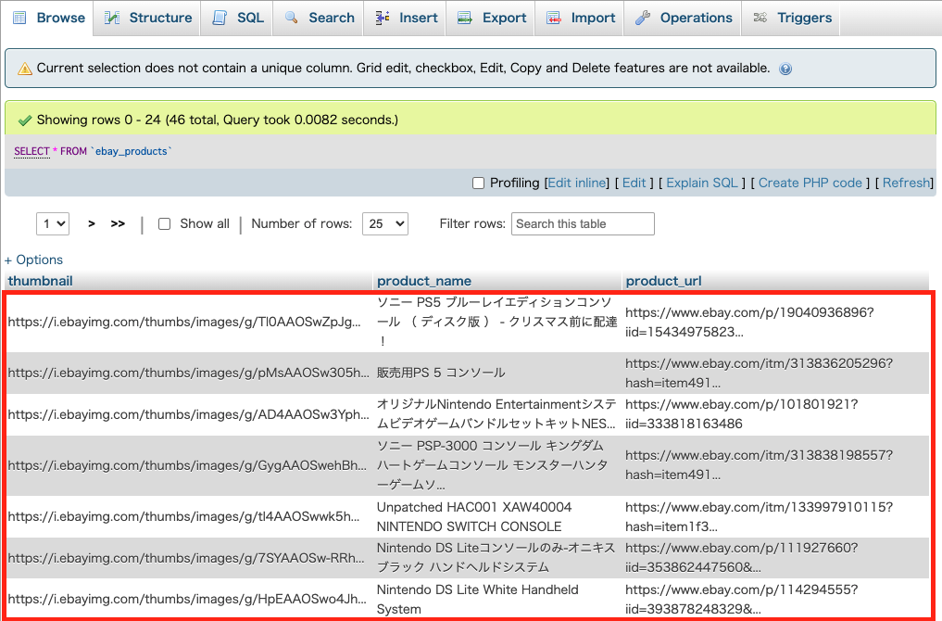Select the 'ソニー PS5 ブルーレイエディション' product name cell
This screenshot has width=942, height=621.
point(497,323)
